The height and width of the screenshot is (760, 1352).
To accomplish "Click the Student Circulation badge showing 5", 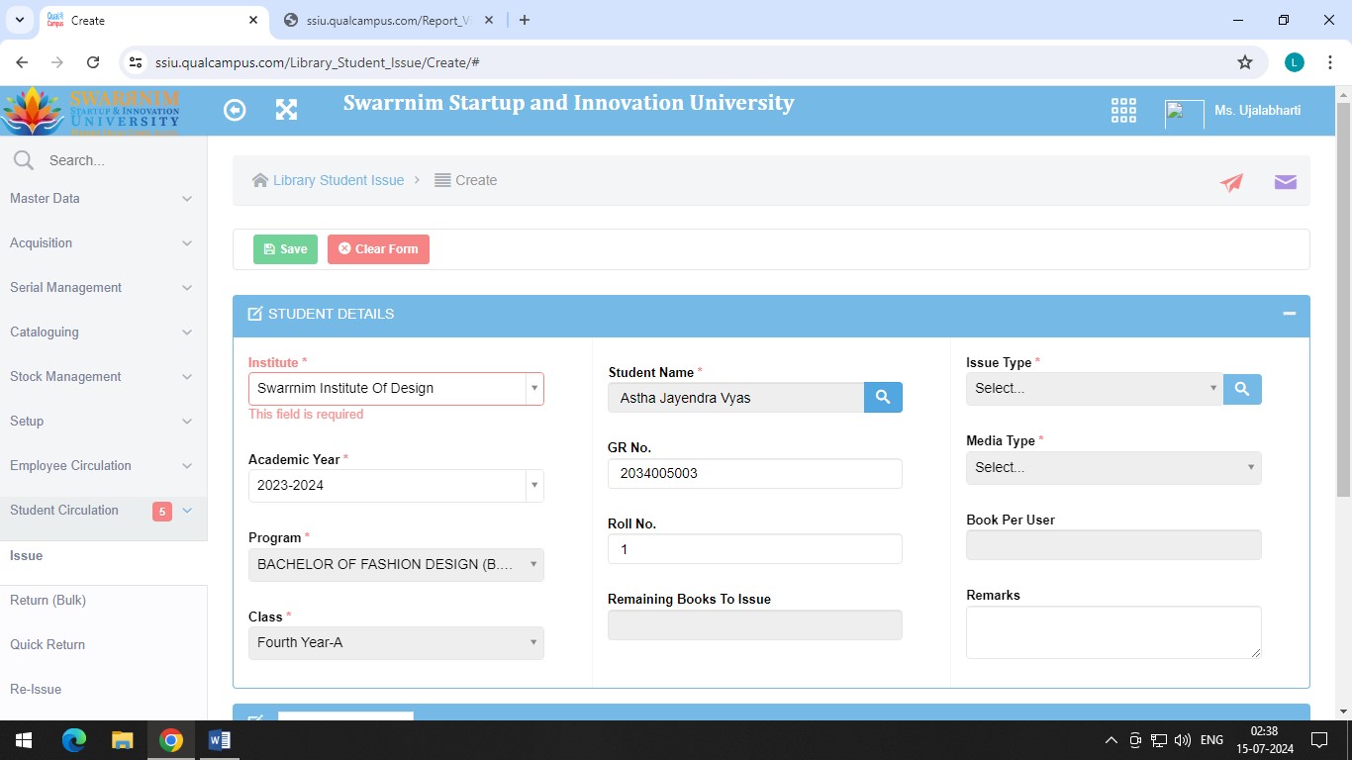I will click(162, 512).
